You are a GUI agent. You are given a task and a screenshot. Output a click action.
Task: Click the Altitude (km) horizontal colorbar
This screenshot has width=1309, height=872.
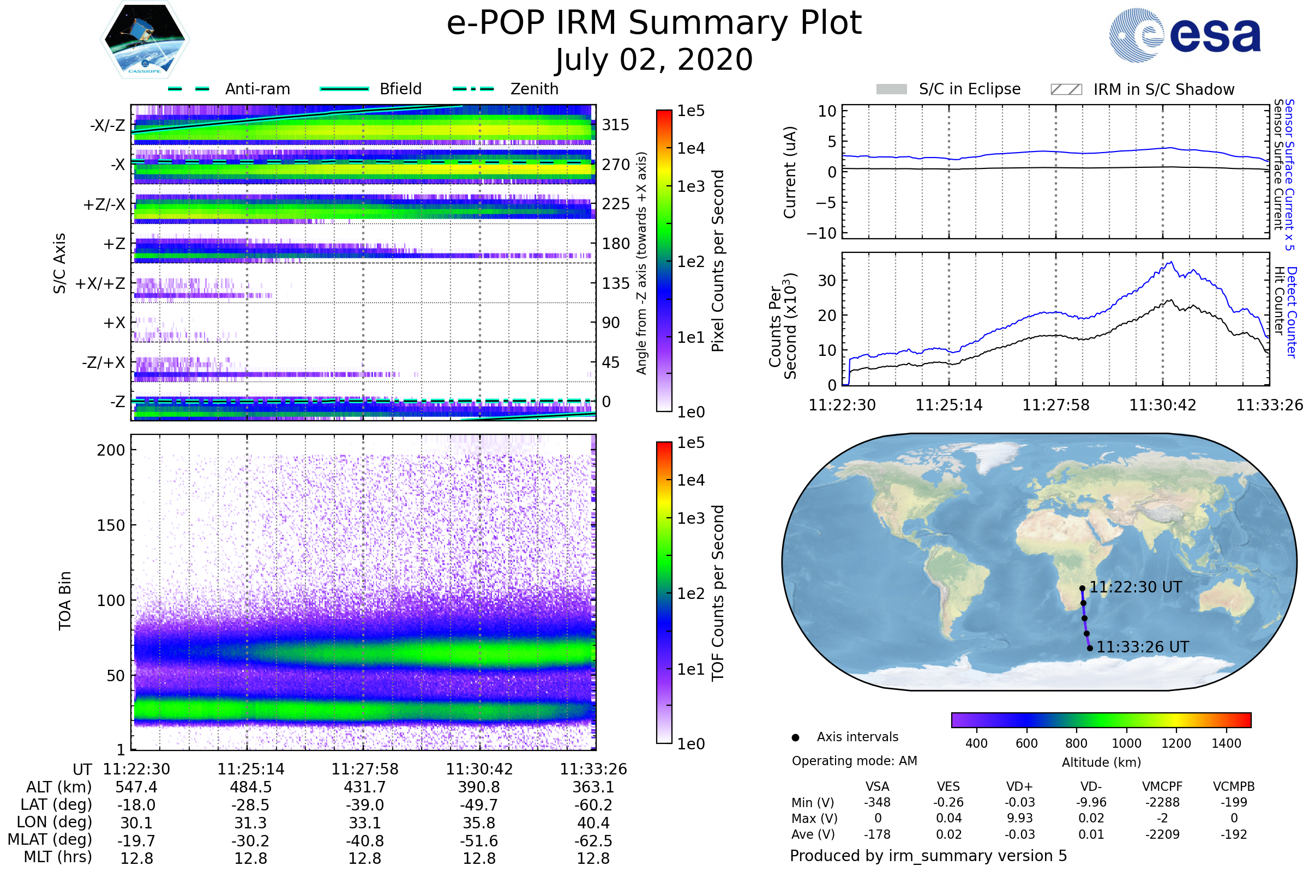pyautogui.click(x=1101, y=719)
